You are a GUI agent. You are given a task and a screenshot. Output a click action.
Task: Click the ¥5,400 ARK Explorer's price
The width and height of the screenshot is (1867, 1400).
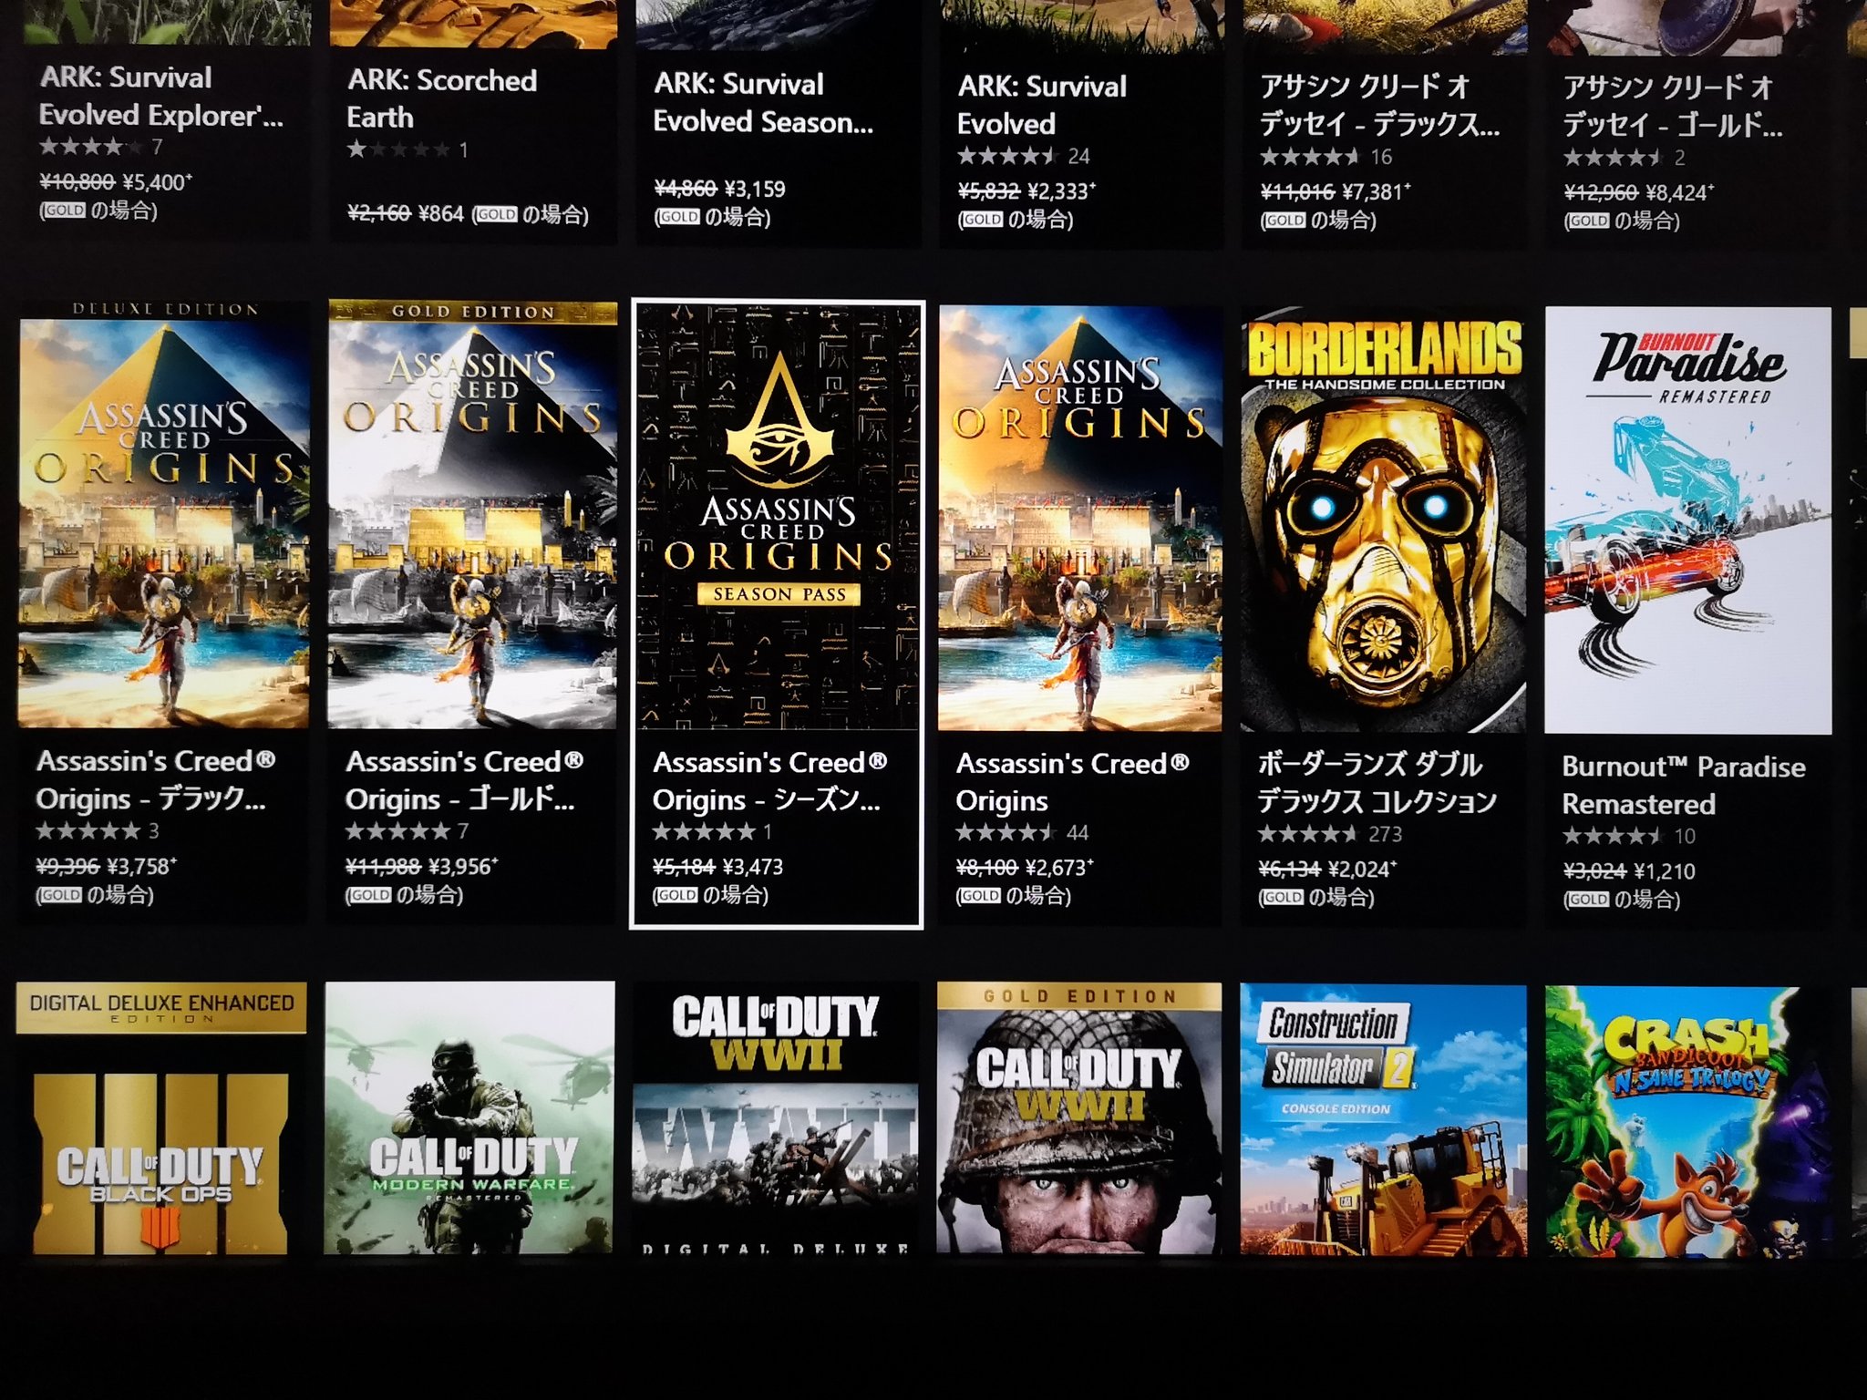coord(157,182)
